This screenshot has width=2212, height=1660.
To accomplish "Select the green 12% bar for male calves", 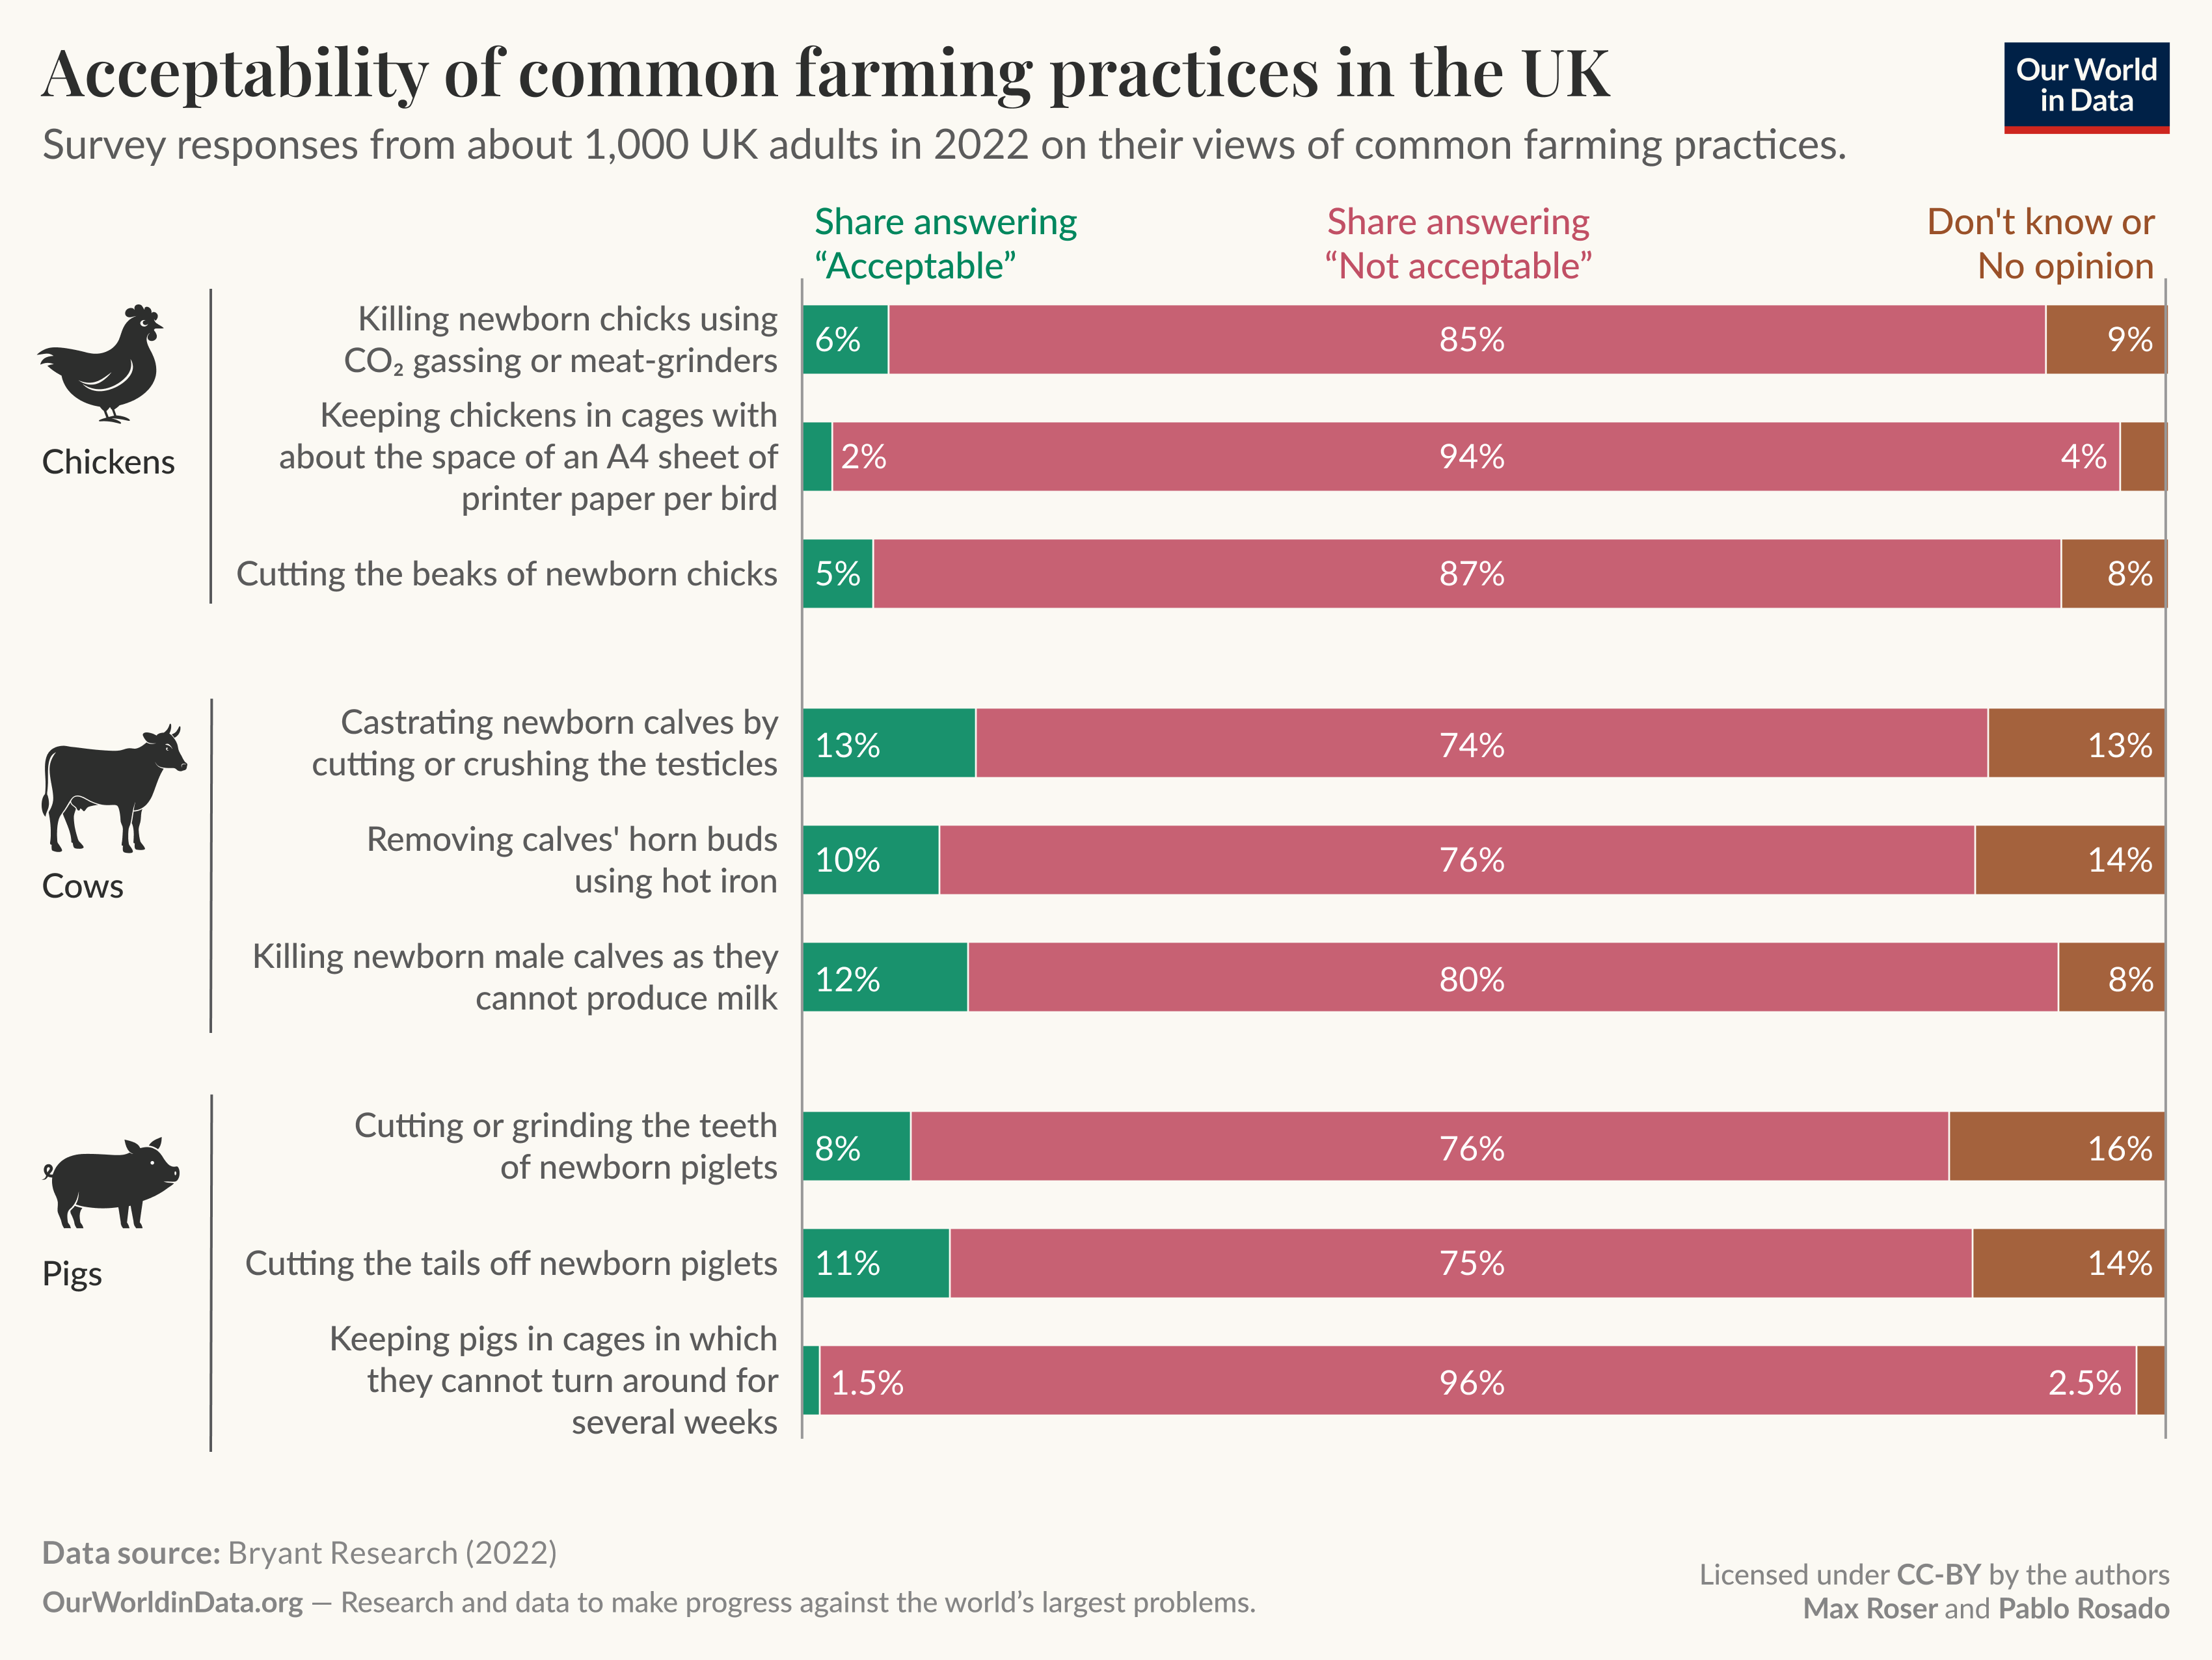I will [x=884, y=978].
